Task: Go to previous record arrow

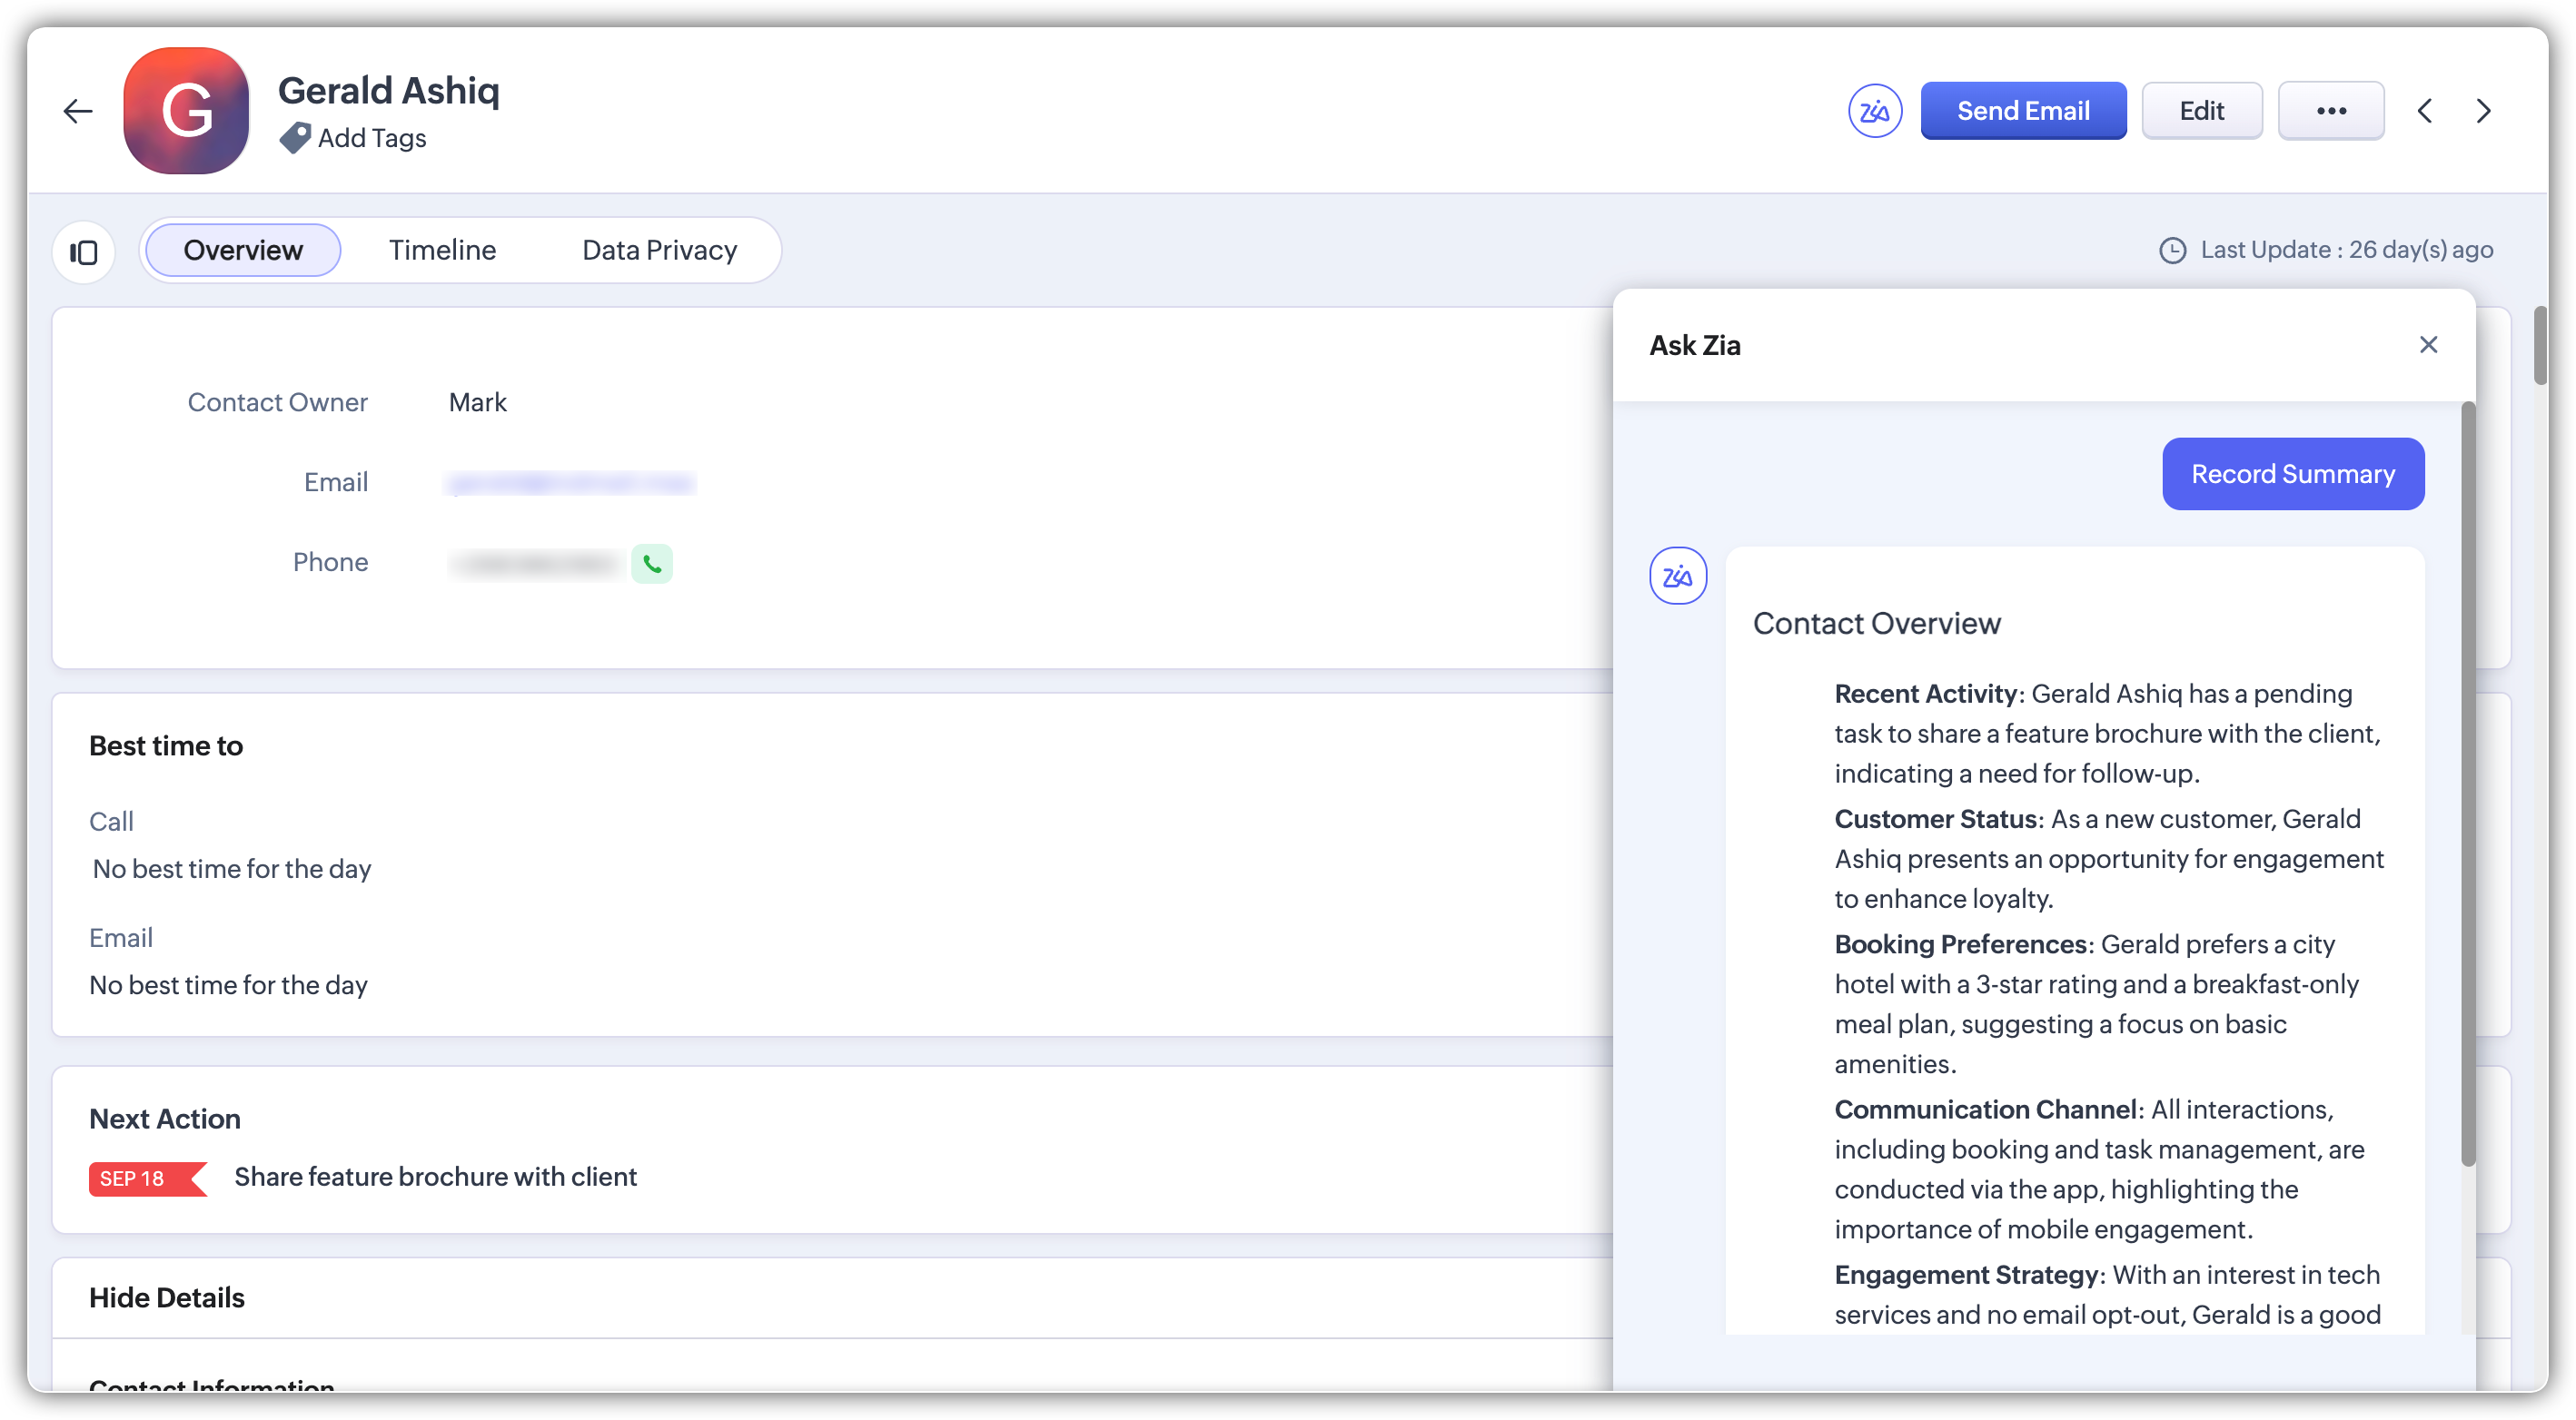Action: pos(2425,111)
